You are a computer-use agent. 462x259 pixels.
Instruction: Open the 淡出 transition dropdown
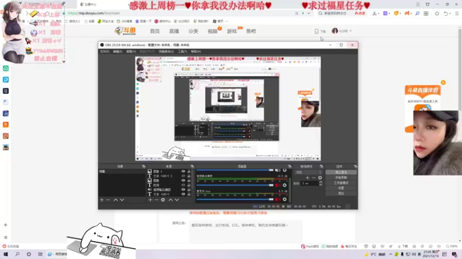click(309, 172)
